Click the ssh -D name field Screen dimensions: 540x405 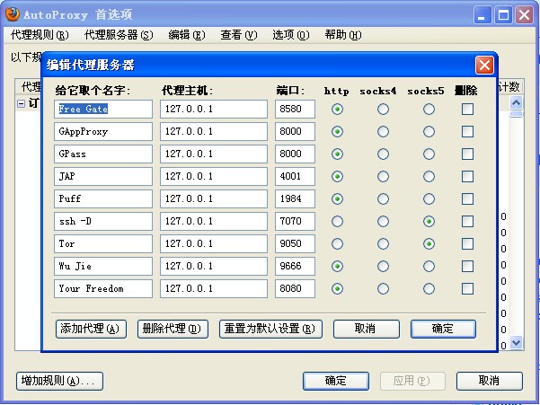pos(103,221)
